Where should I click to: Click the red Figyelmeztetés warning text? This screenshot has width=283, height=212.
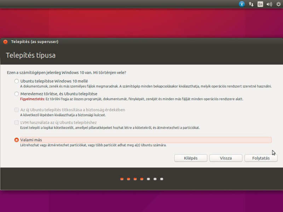(32, 99)
